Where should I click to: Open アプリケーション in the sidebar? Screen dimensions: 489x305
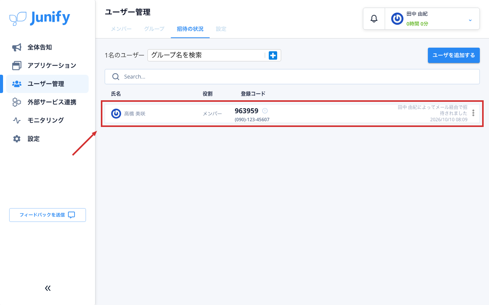click(x=47, y=66)
